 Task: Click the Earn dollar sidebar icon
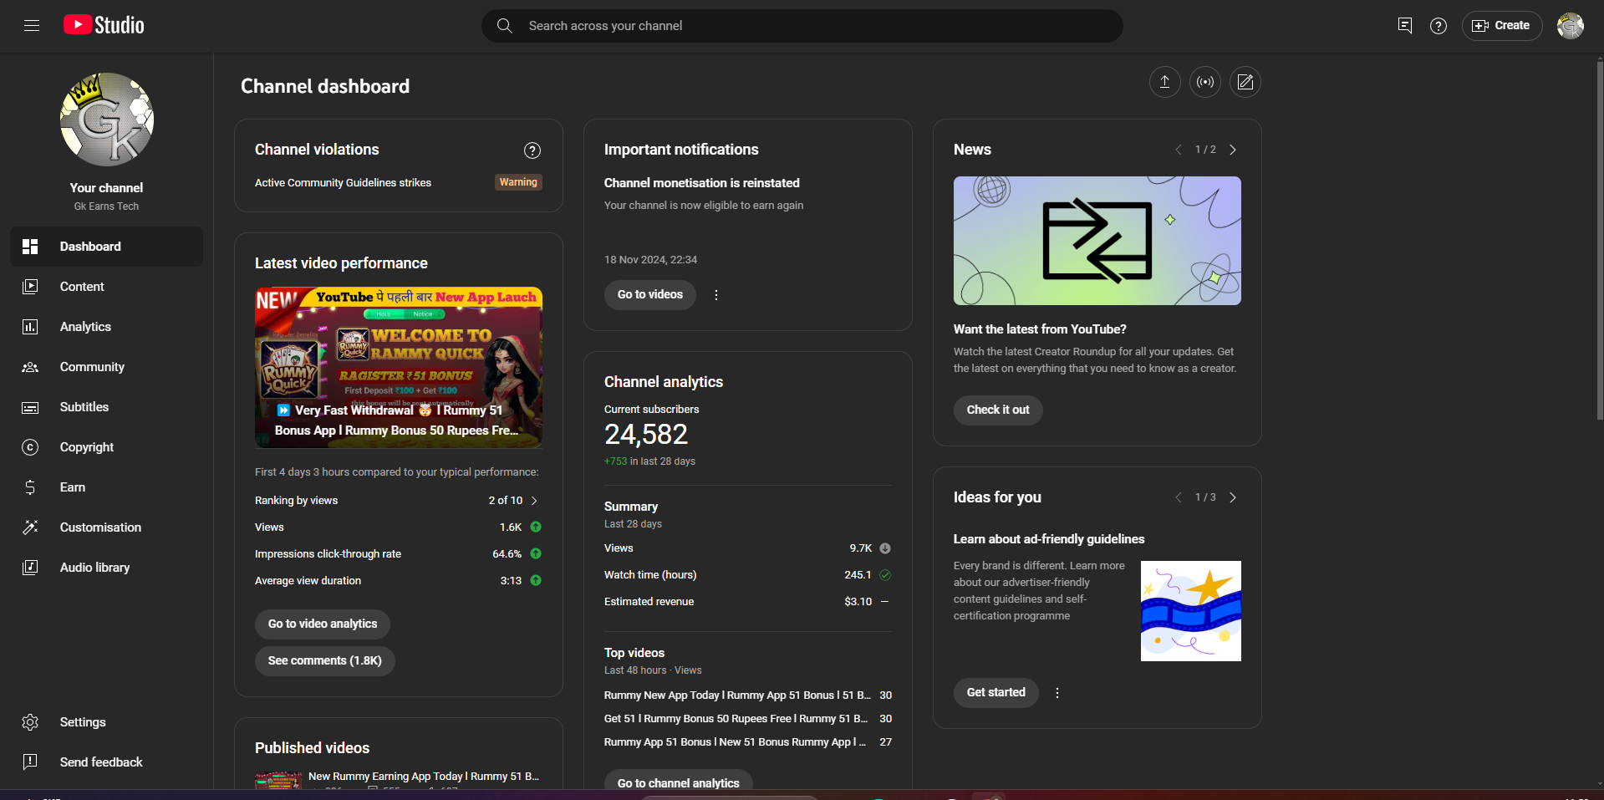point(30,487)
